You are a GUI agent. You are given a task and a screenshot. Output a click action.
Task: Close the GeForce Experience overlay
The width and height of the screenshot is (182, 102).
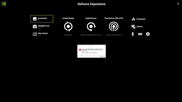tap(178, 4)
